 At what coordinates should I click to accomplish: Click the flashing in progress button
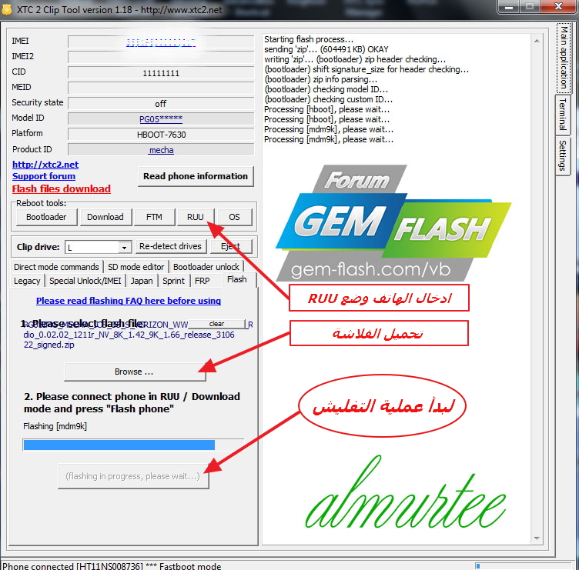[133, 476]
